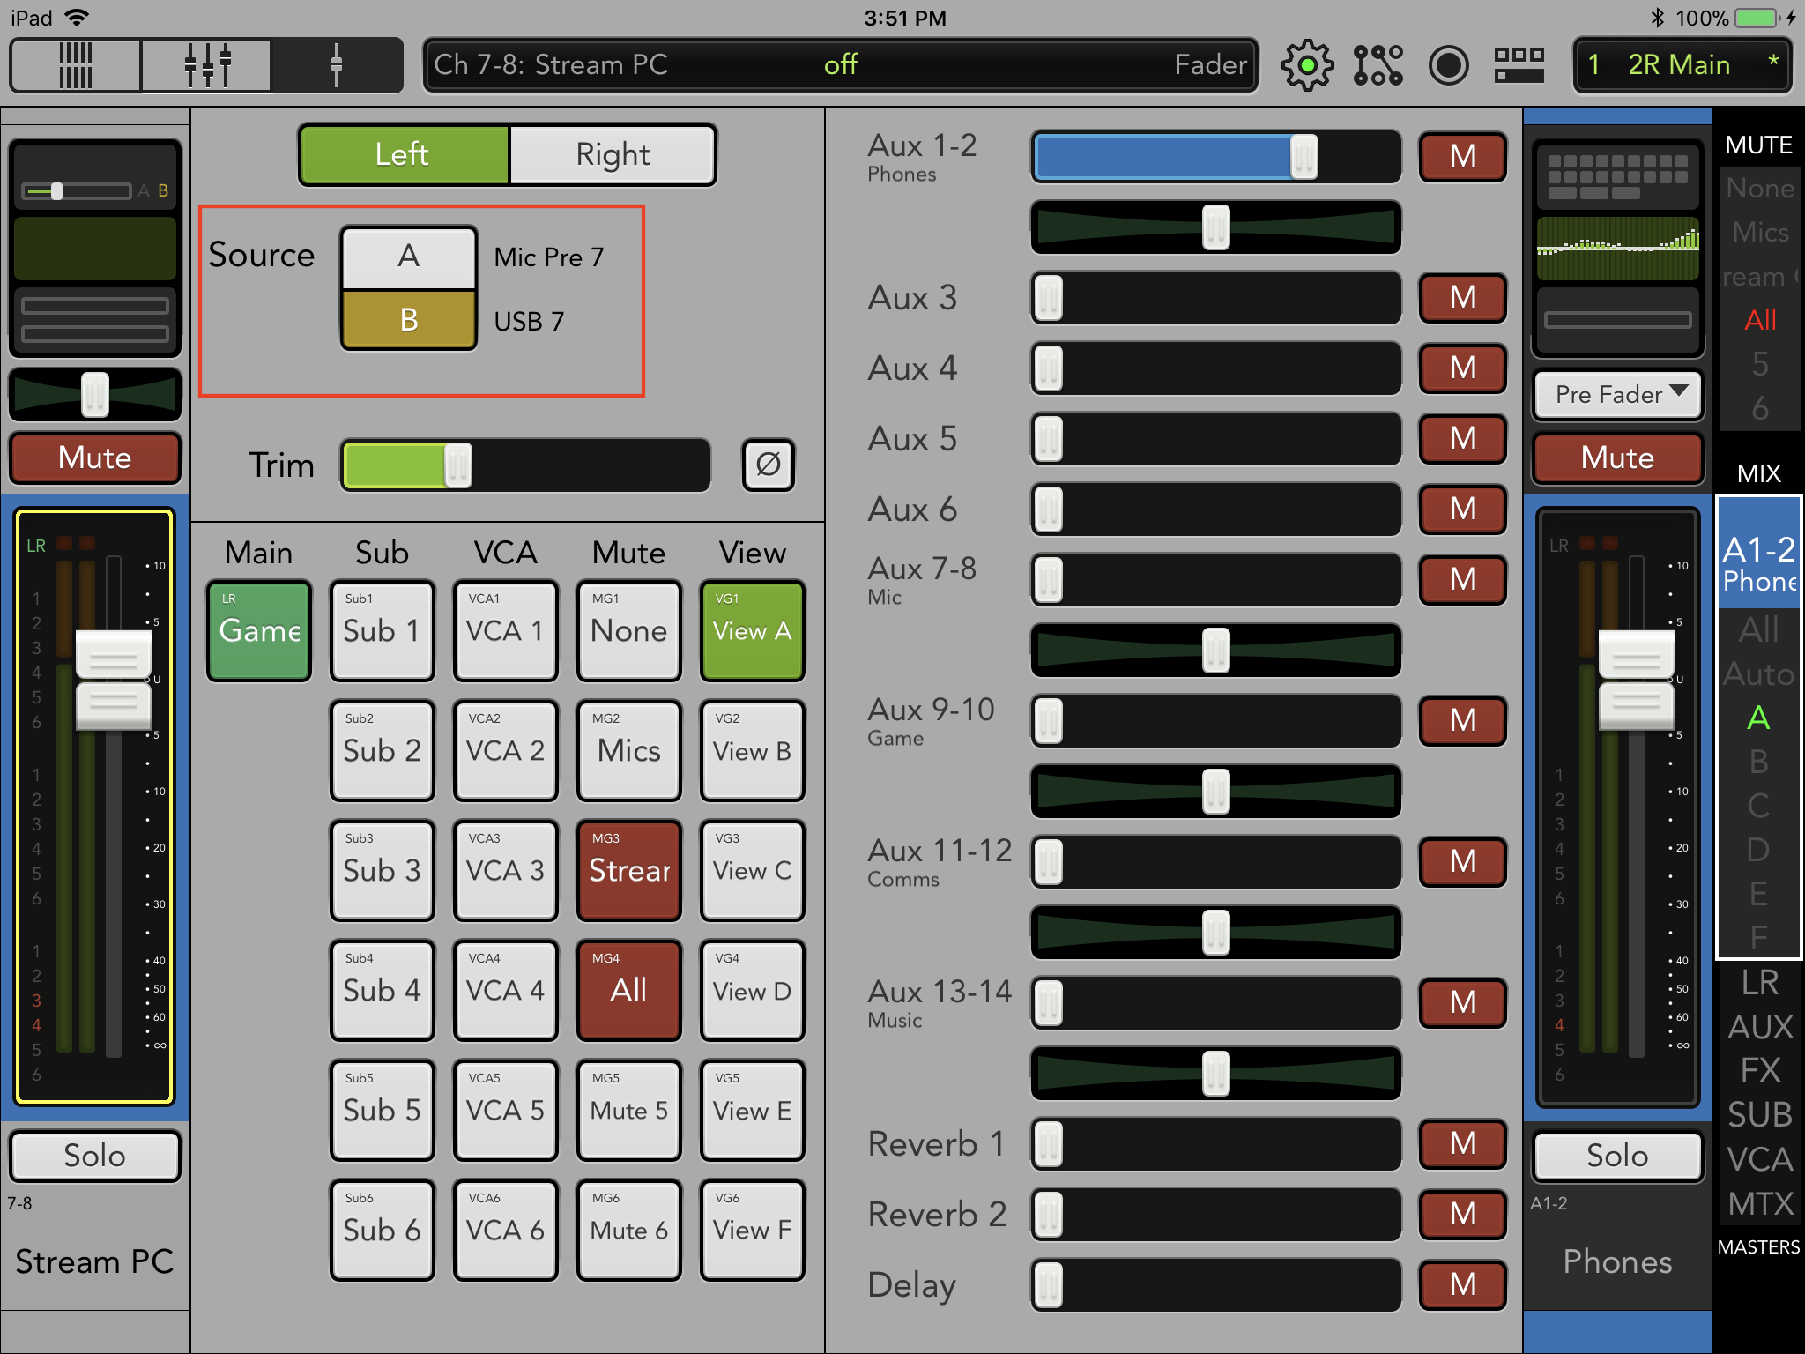Mute the Aux 5 send
The height and width of the screenshot is (1354, 1805).
click(1462, 439)
